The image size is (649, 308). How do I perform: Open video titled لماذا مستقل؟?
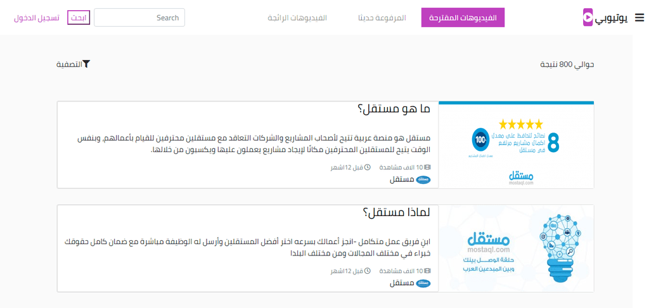coord(397,212)
